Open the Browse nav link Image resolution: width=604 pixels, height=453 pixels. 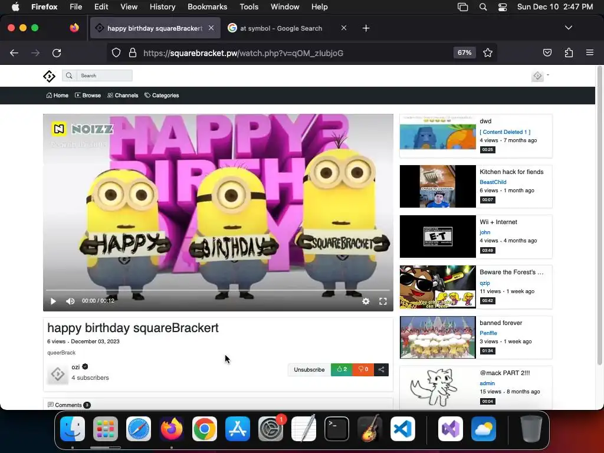coord(88,96)
